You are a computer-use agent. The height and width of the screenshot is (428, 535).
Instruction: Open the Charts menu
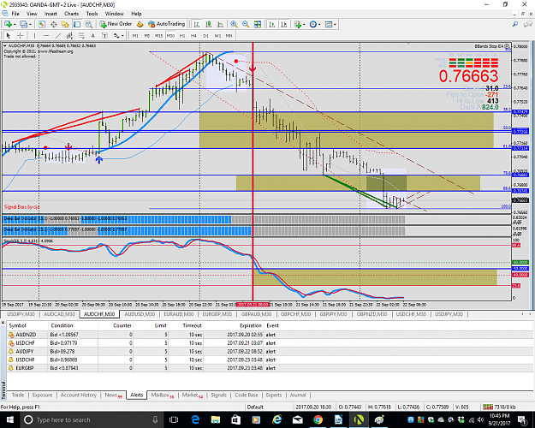(x=71, y=14)
